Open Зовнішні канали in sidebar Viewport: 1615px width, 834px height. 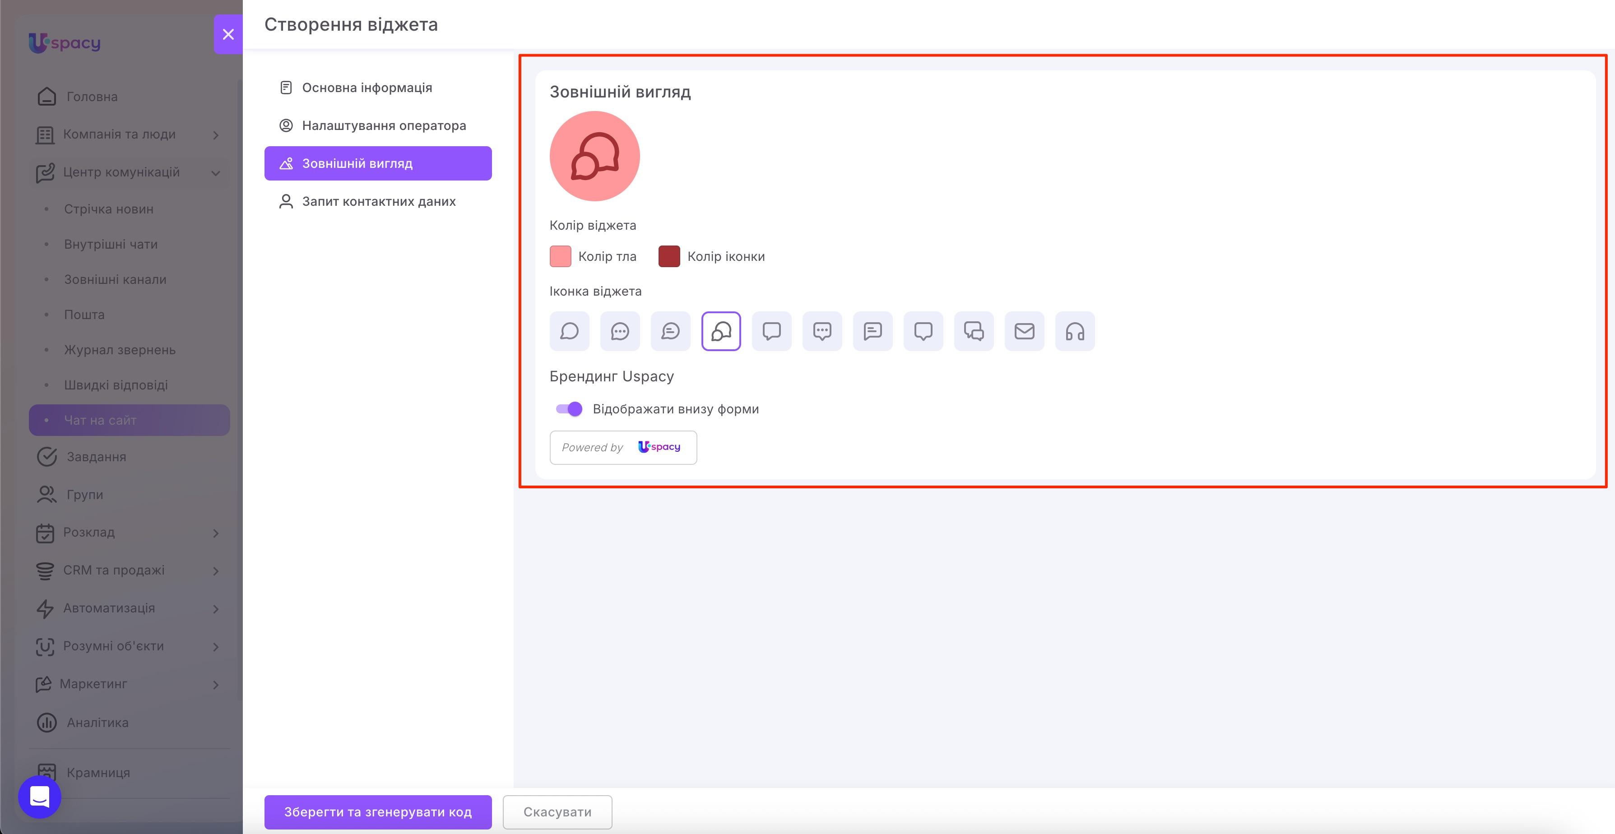[129, 279]
